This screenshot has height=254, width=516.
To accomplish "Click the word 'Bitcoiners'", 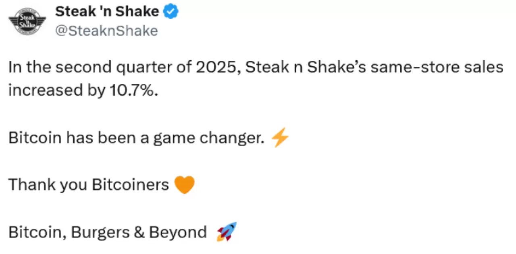I will pyautogui.click(x=130, y=185).
